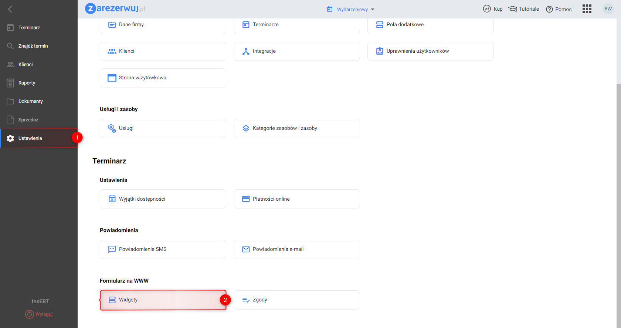Viewport: 621px width, 328px height.
Task: Open Powiadomienia SMS settings
Action: pyautogui.click(x=163, y=249)
